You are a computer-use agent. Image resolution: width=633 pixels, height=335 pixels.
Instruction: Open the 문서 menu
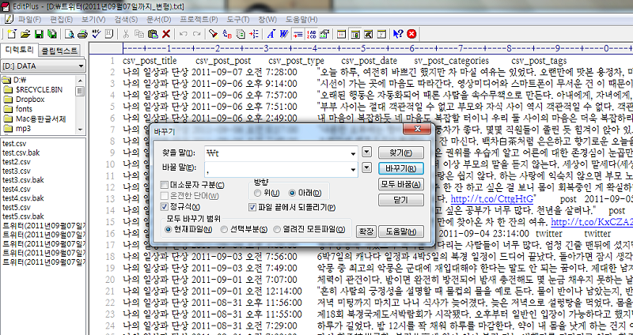pos(159,19)
